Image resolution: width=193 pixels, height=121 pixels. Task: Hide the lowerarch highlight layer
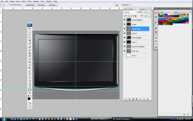point(124,46)
